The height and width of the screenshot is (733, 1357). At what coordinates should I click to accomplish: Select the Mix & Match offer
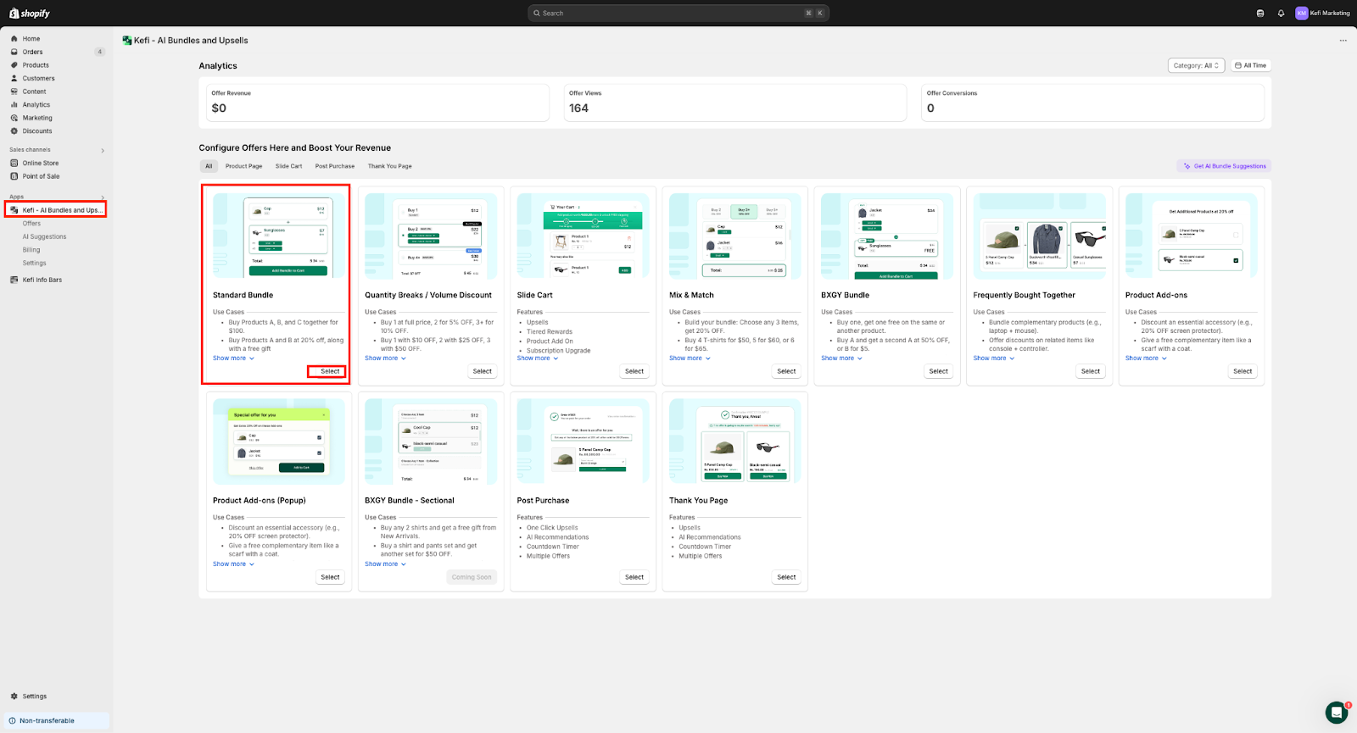[x=786, y=371]
